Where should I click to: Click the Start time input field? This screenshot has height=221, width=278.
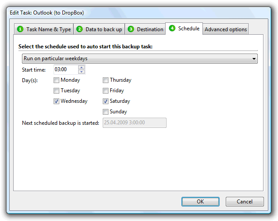(x=65, y=69)
